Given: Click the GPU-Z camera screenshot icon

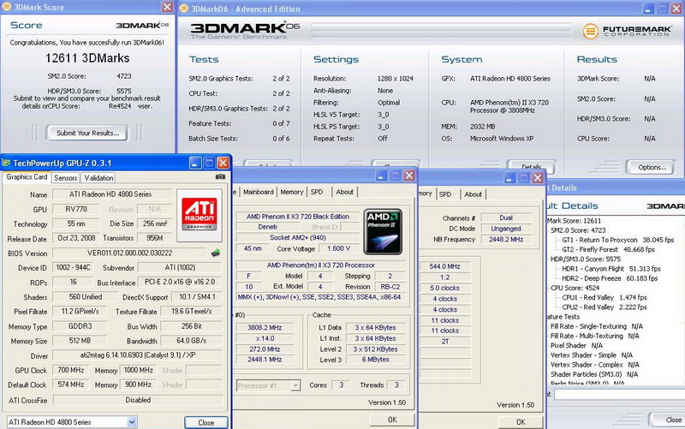Looking at the screenshot, I should (x=220, y=177).
